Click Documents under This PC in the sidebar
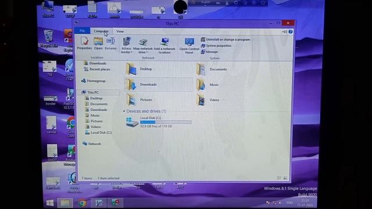Screen dimensions: 372x209 96,104
